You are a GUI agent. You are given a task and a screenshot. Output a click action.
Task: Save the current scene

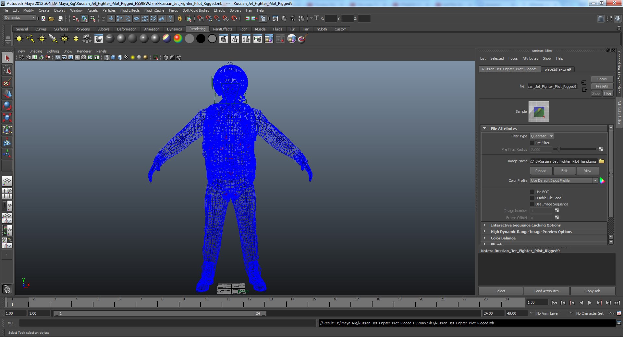tap(60, 18)
